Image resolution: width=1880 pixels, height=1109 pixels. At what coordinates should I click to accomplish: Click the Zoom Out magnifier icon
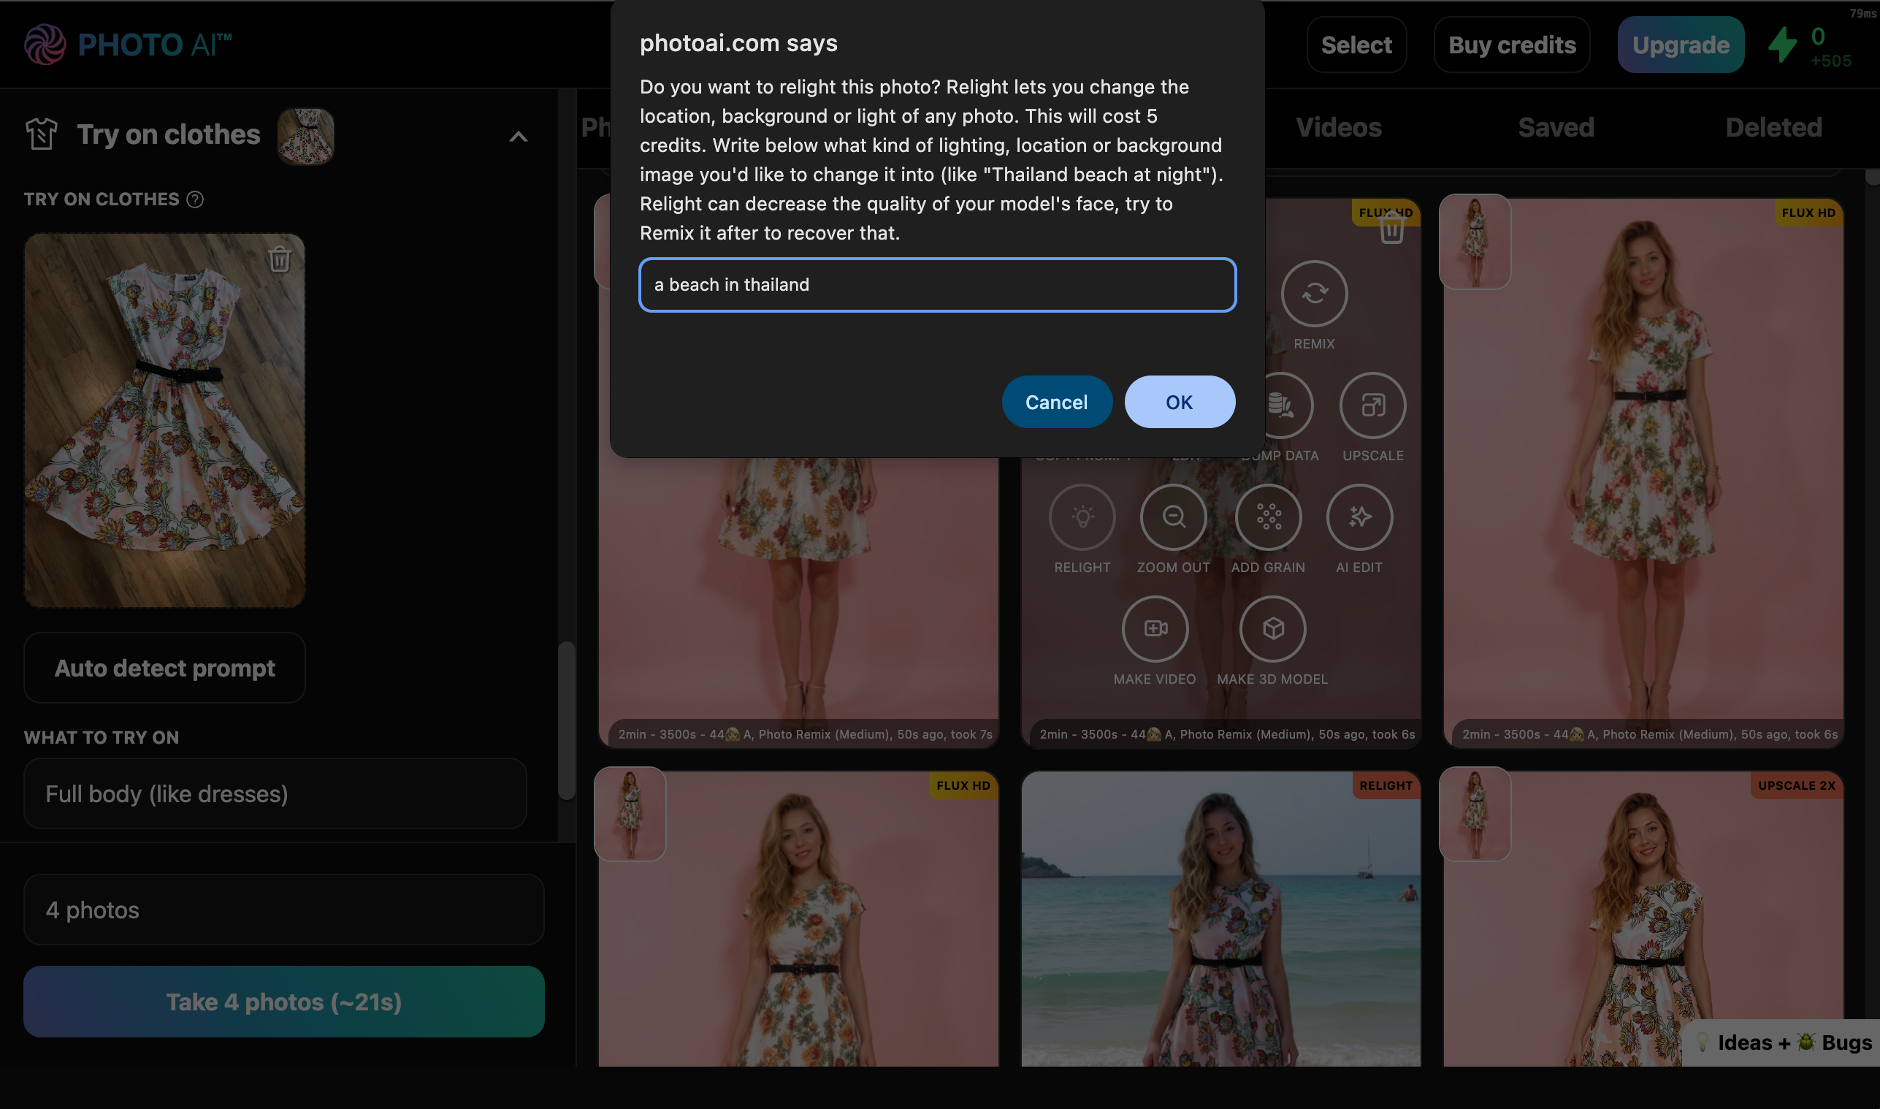(1173, 517)
